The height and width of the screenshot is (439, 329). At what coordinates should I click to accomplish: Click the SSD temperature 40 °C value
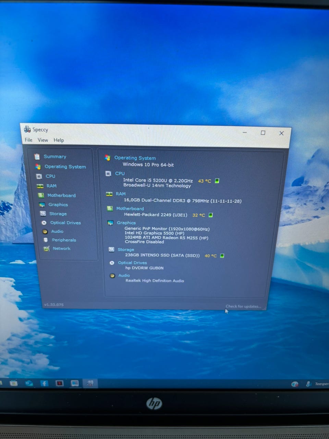(211, 256)
